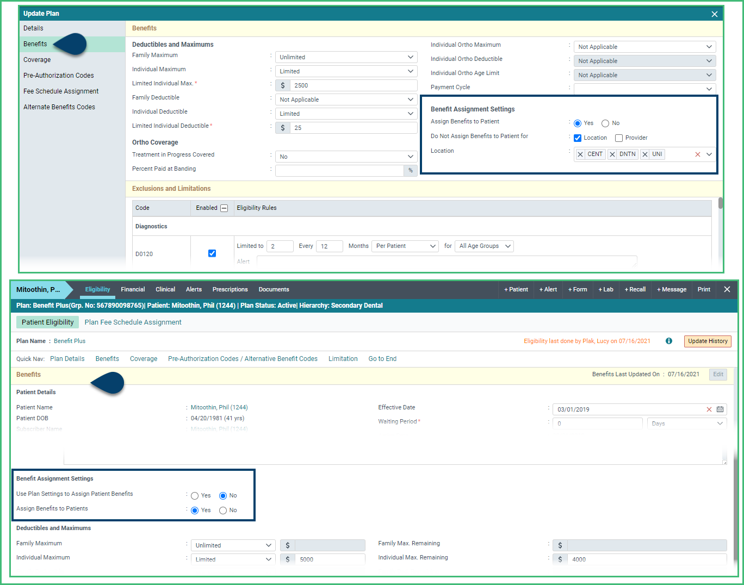
Task: Click the + Form button
Action: (x=578, y=289)
